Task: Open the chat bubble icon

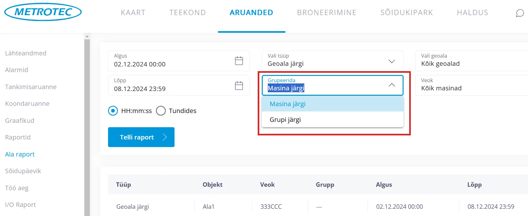Action: 520,13
